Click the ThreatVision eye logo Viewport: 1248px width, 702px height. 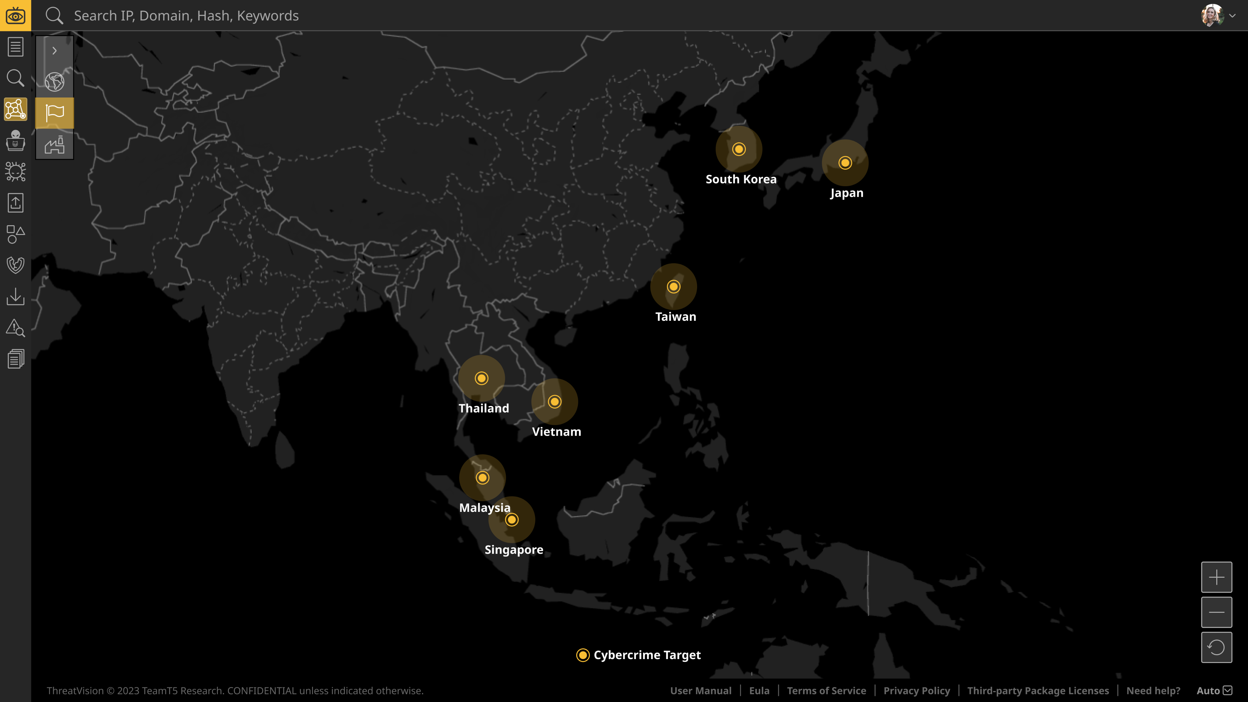16,16
